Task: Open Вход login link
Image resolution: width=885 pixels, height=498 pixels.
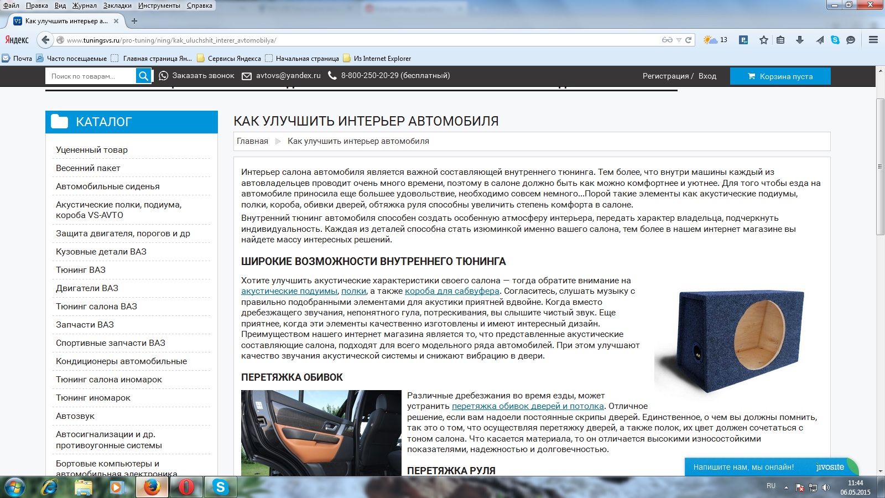Action: point(707,76)
